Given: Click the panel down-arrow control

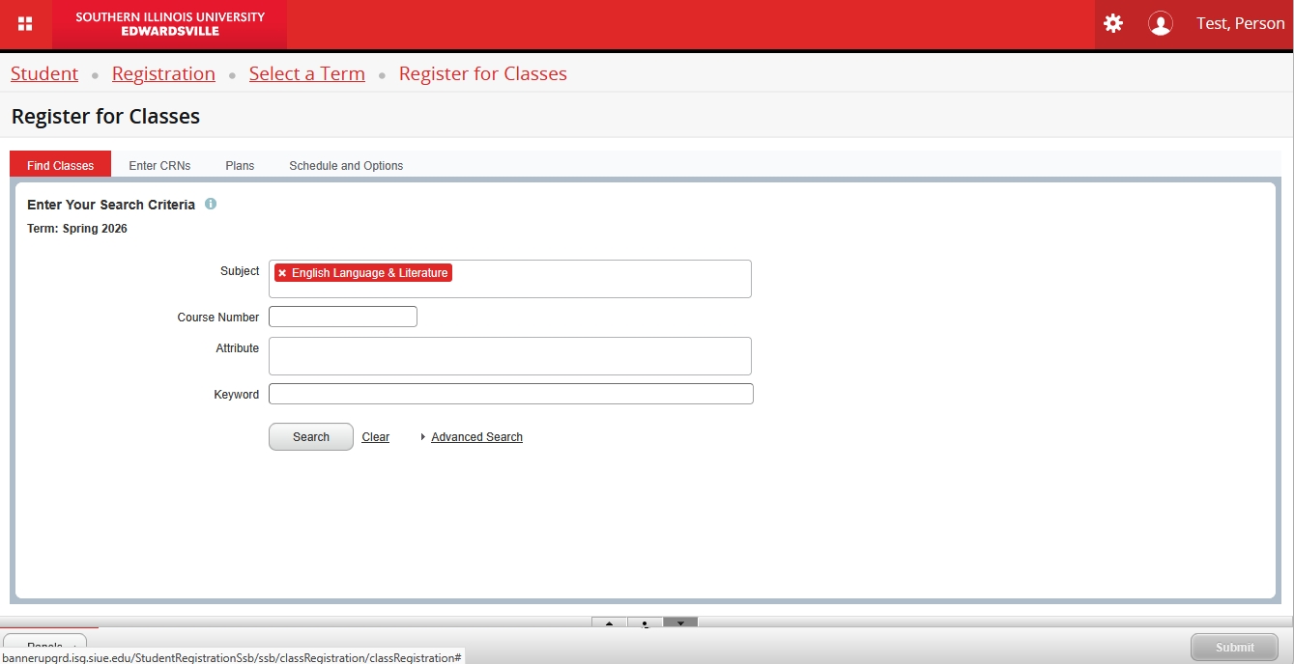Looking at the screenshot, I should [680, 622].
